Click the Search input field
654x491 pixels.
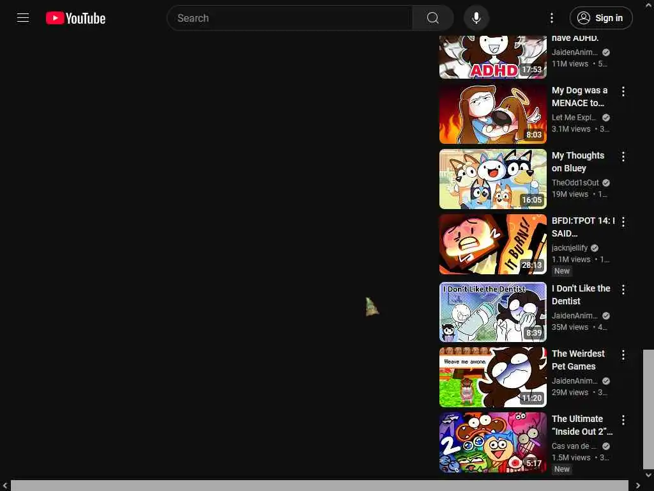(x=289, y=18)
